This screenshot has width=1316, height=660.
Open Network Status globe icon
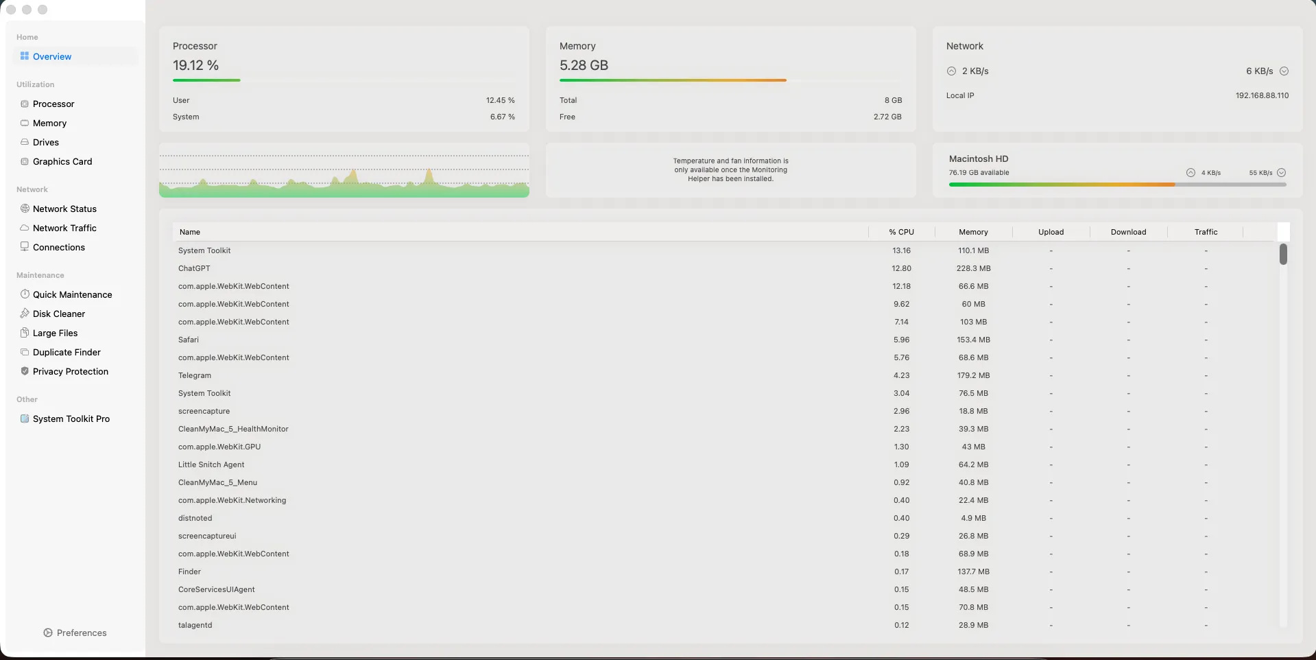click(x=25, y=209)
